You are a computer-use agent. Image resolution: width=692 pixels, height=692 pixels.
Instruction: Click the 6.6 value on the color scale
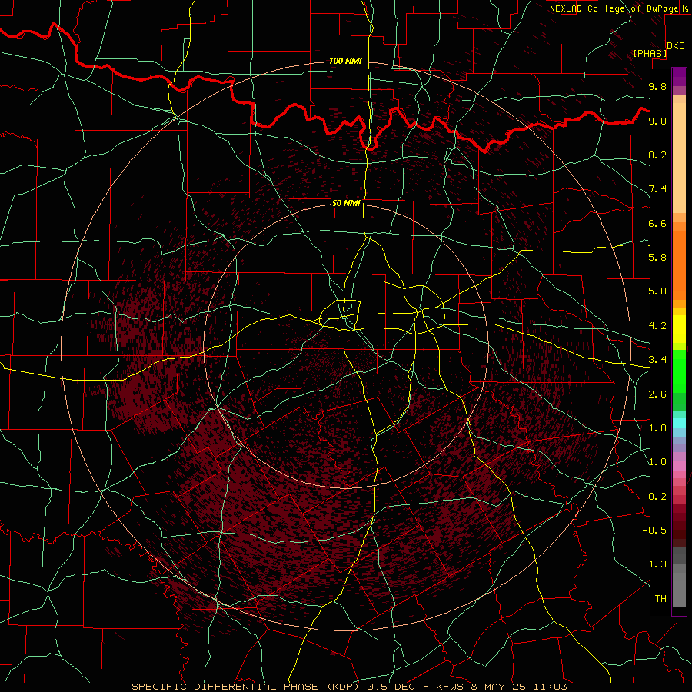tap(657, 223)
